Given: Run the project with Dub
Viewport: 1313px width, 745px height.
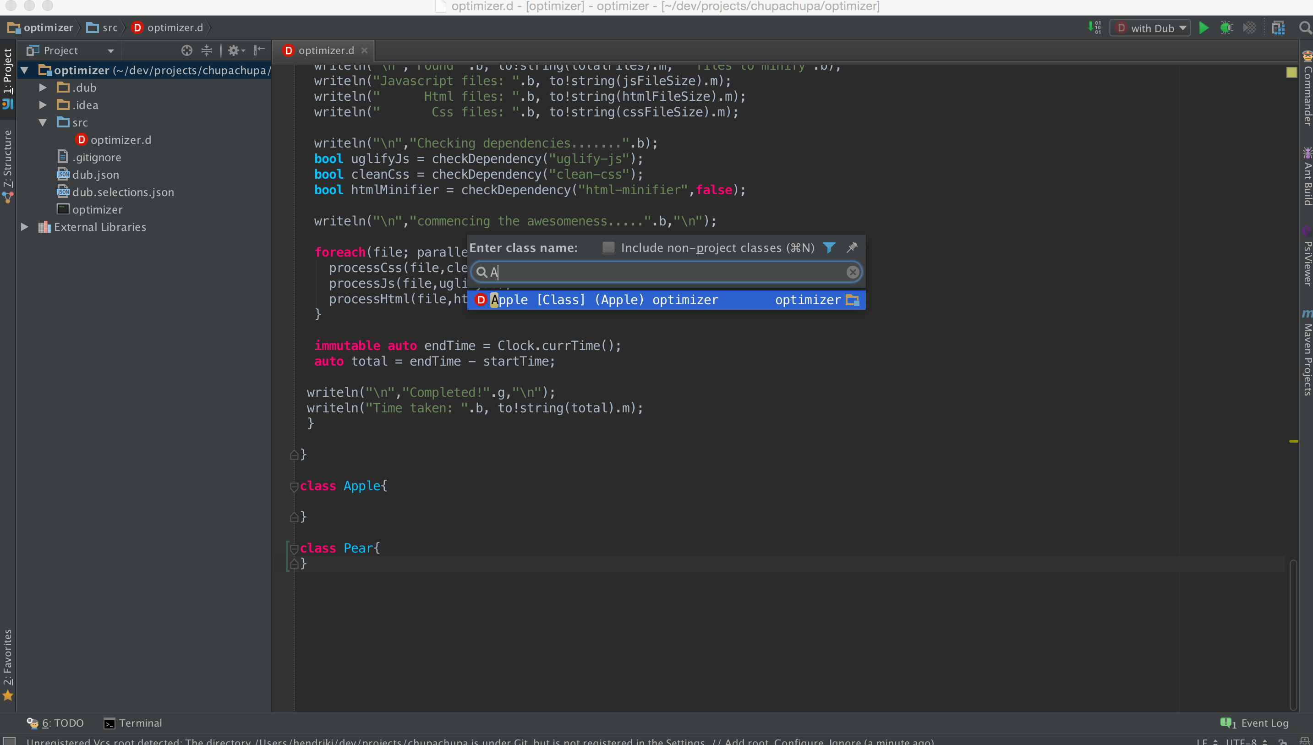Looking at the screenshot, I should [1204, 27].
